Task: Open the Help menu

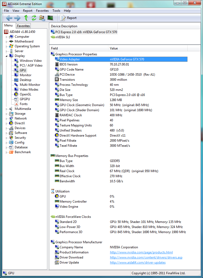Action: click(67, 11)
